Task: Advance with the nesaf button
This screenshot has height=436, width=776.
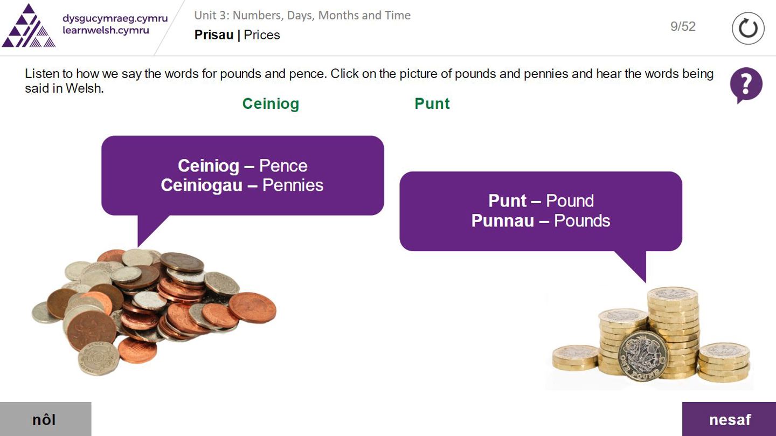Action: tap(729, 419)
